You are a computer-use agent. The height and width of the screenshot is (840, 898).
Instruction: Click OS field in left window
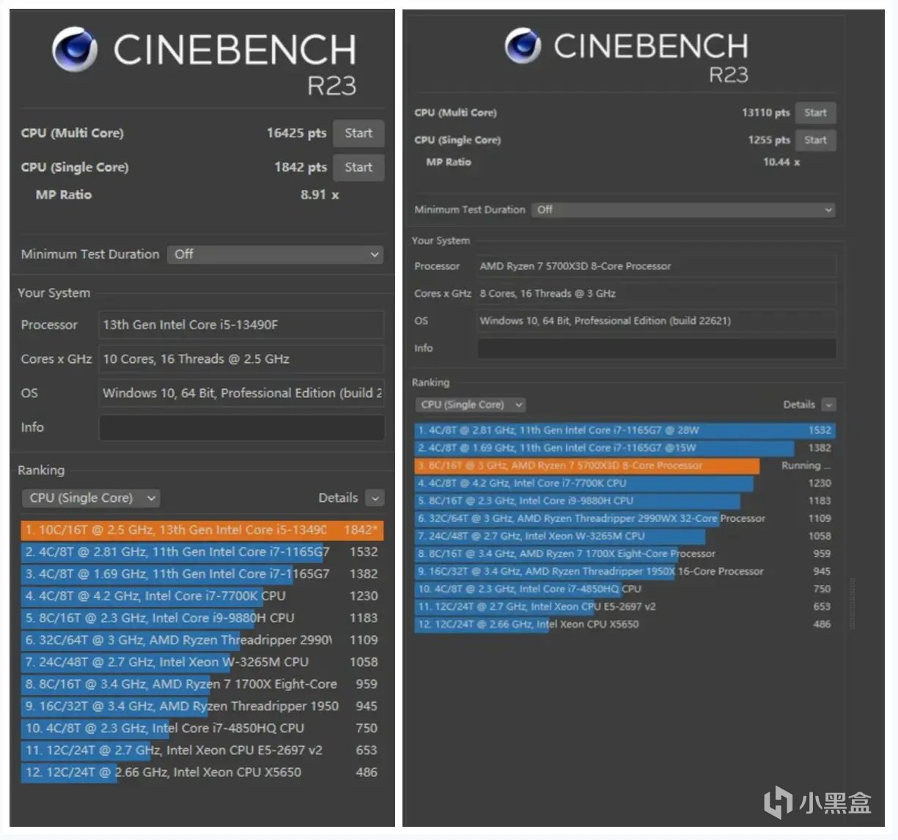[x=242, y=394]
